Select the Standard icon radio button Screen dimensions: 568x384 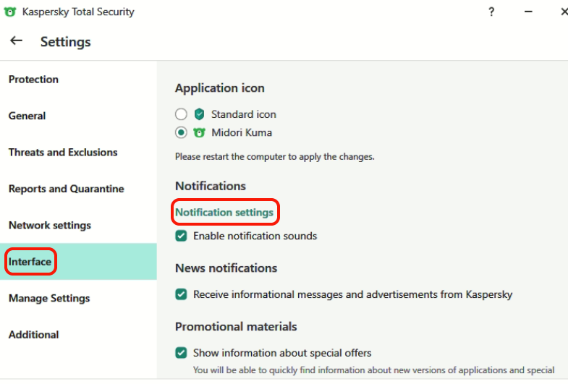pos(181,114)
